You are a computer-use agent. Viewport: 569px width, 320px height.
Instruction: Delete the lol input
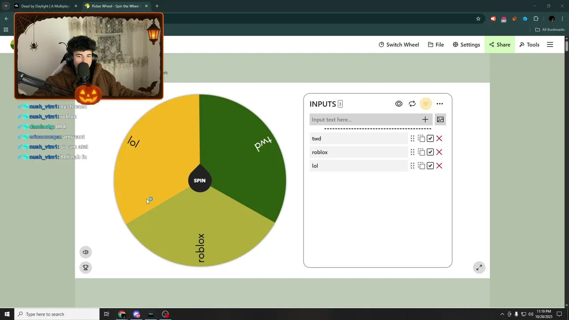(439, 166)
